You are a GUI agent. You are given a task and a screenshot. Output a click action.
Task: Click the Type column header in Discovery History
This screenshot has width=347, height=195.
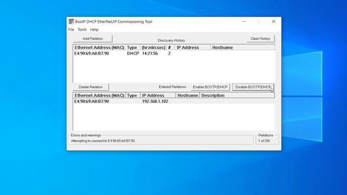(x=132, y=48)
